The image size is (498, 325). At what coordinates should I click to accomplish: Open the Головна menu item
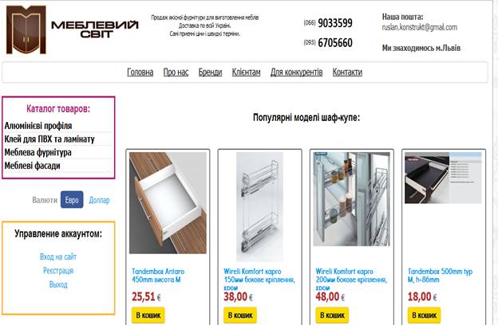(x=140, y=72)
